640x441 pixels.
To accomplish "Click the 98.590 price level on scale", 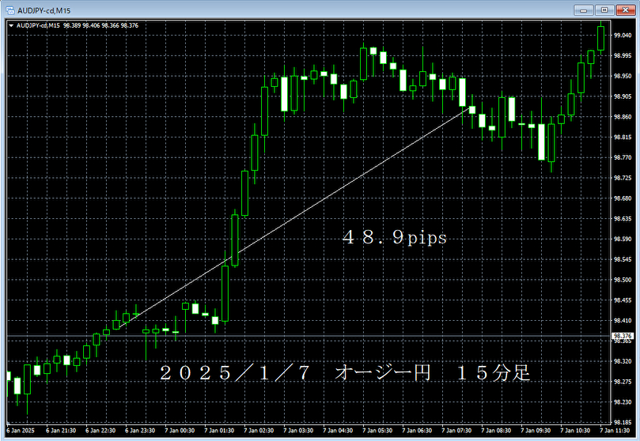I will point(623,239).
